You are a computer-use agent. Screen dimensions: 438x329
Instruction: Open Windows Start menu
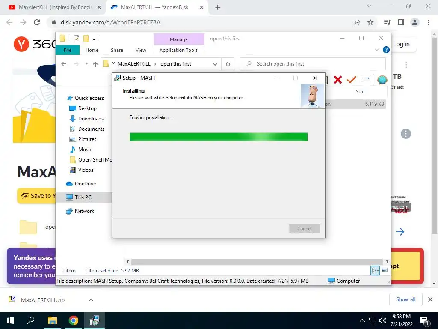(10, 320)
